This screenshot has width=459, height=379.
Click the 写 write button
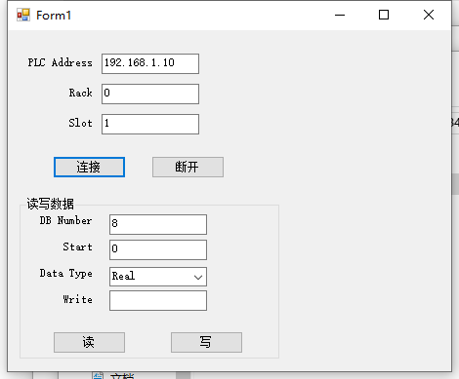(206, 342)
